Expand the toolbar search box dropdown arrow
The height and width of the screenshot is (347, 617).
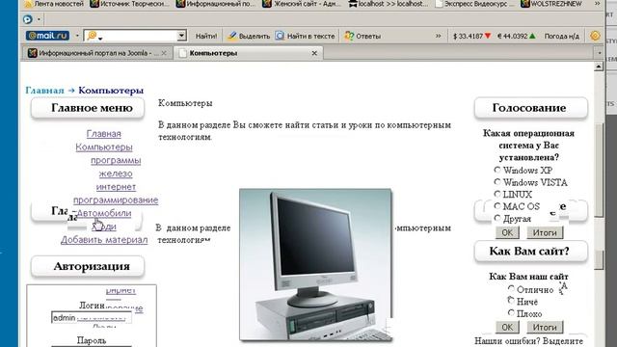click(x=181, y=36)
